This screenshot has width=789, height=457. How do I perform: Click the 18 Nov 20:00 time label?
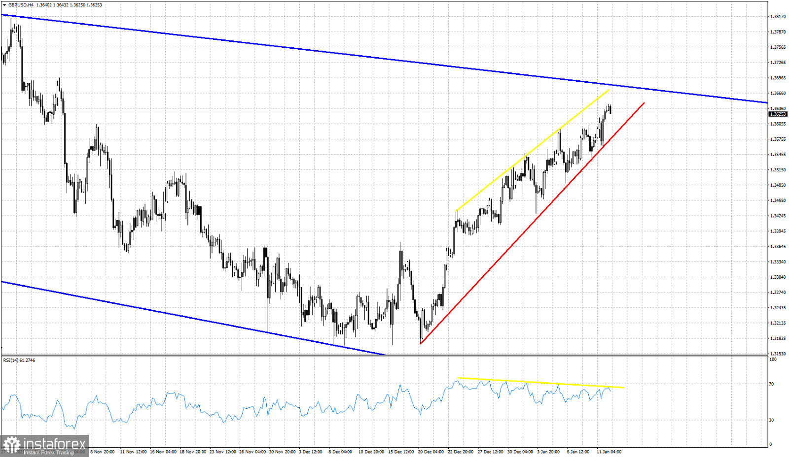[193, 452]
